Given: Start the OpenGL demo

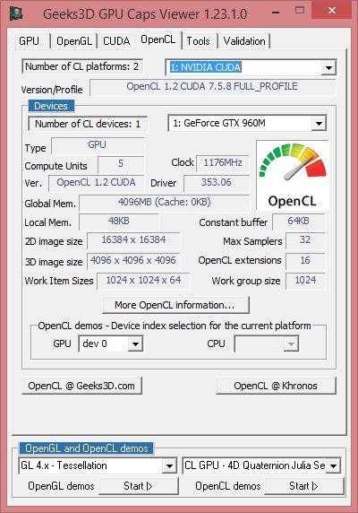Looking at the screenshot, I should tap(139, 486).
